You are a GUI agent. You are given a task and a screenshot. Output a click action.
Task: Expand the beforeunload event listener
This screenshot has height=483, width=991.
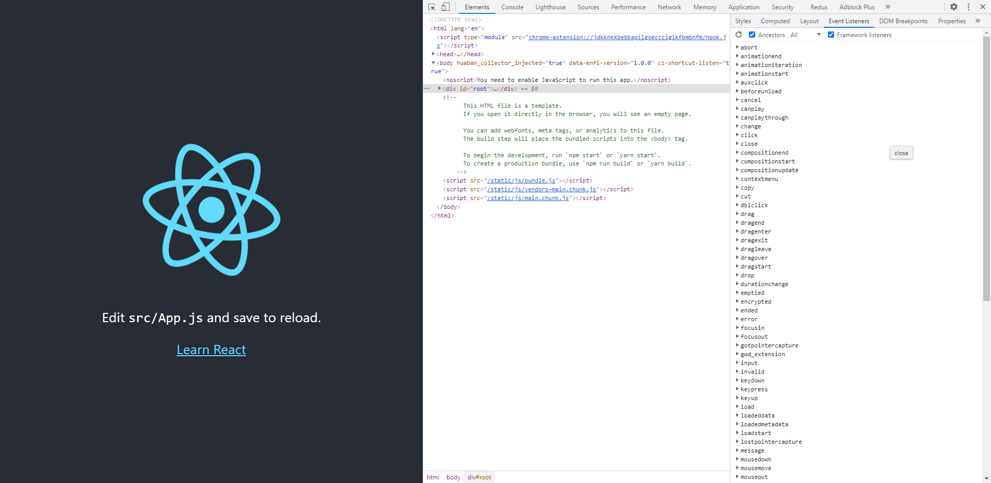[x=737, y=91]
